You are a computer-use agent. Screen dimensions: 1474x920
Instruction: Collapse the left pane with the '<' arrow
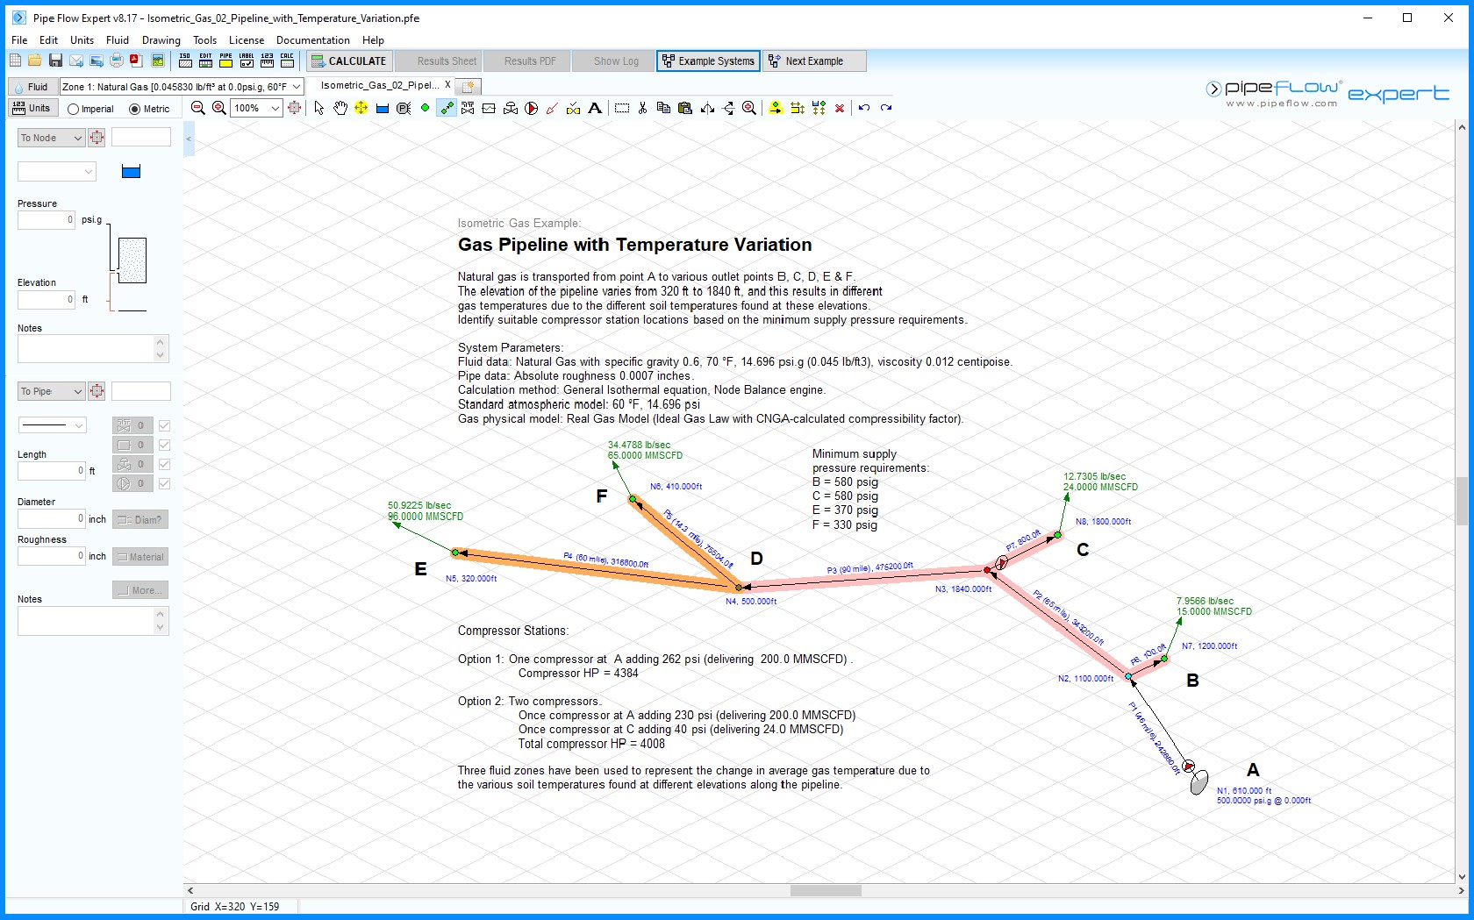coord(189,139)
